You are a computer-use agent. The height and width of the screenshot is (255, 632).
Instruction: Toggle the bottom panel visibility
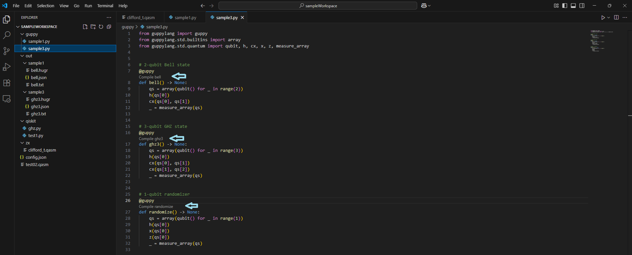tap(573, 6)
